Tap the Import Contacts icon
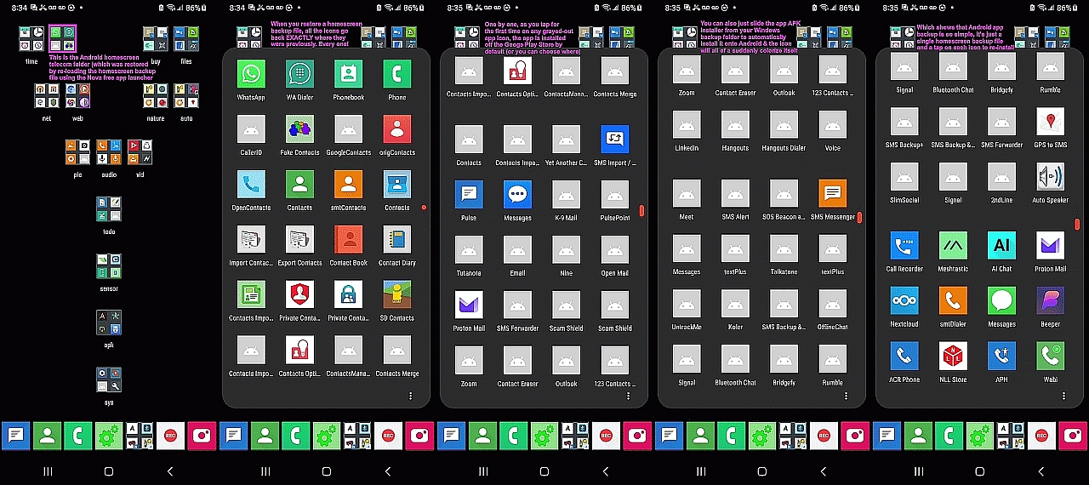1089x485 pixels. tap(250, 240)
